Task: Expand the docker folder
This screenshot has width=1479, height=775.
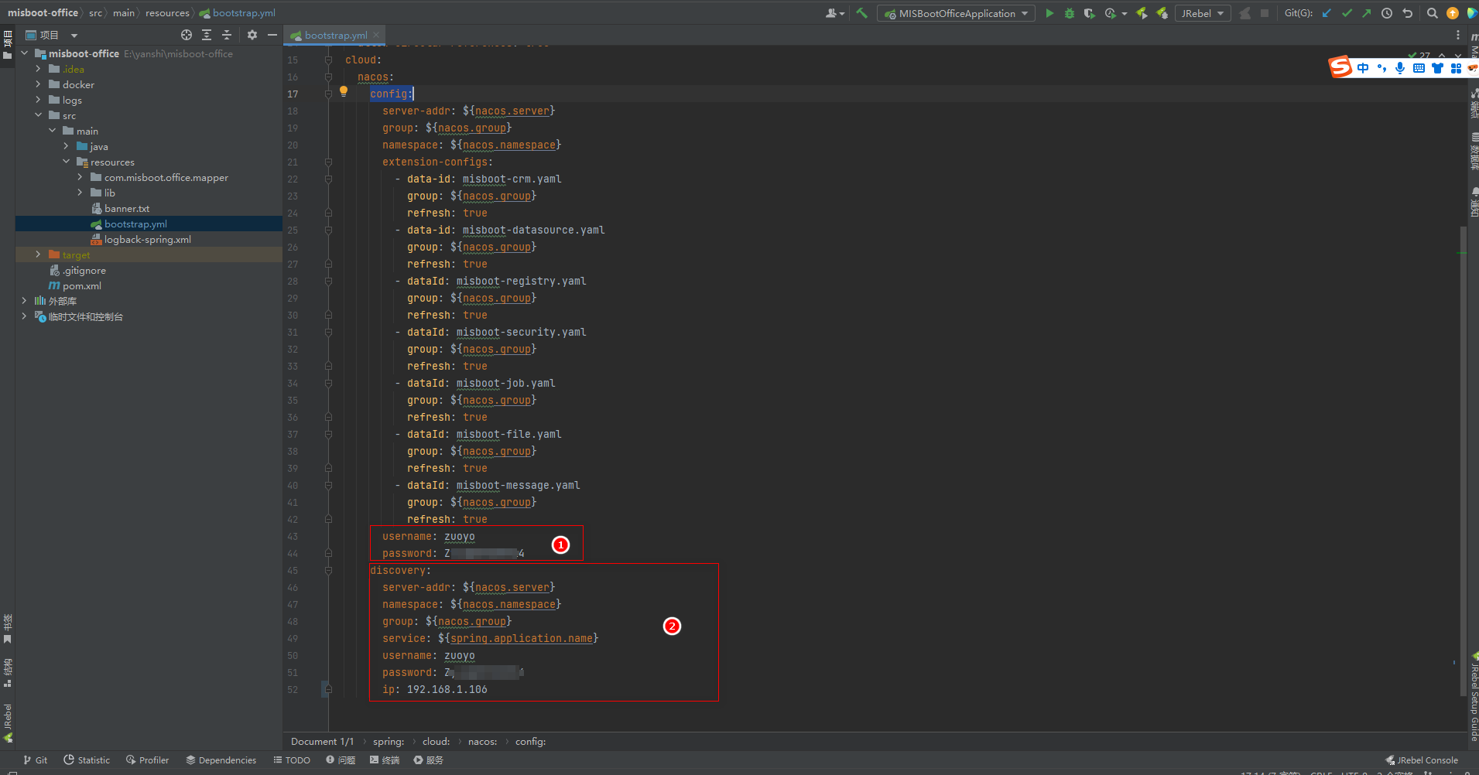Action: coord(38,84)
